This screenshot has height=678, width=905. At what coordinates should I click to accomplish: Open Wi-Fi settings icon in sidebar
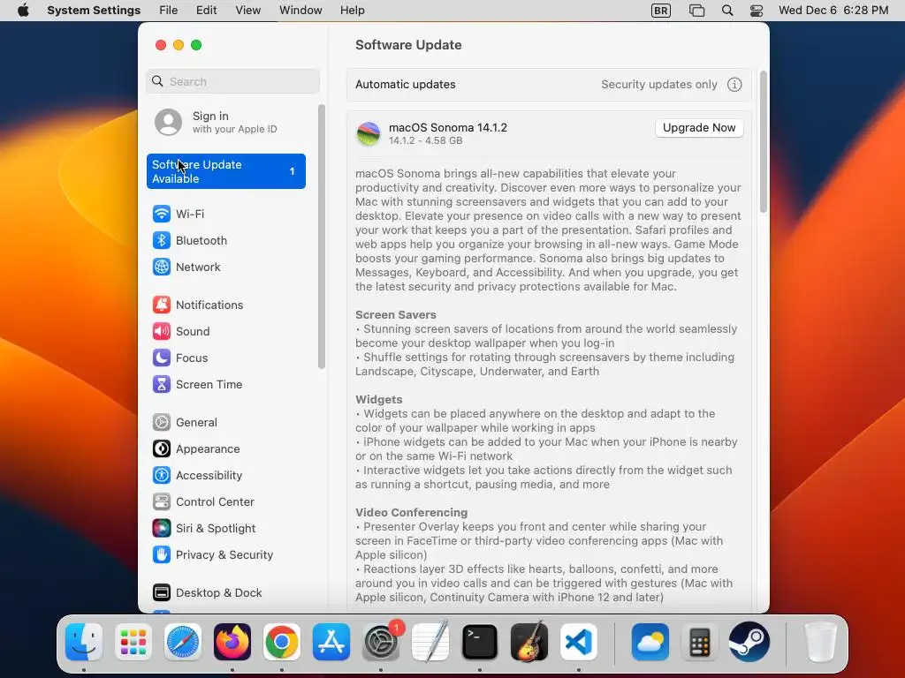tap(161, 214)
